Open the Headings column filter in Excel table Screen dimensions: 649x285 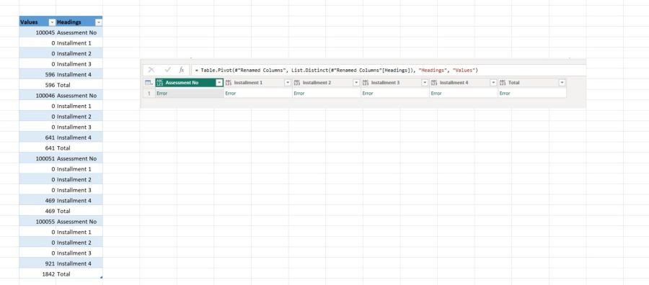pyautogui.click(x=99, y=22)
